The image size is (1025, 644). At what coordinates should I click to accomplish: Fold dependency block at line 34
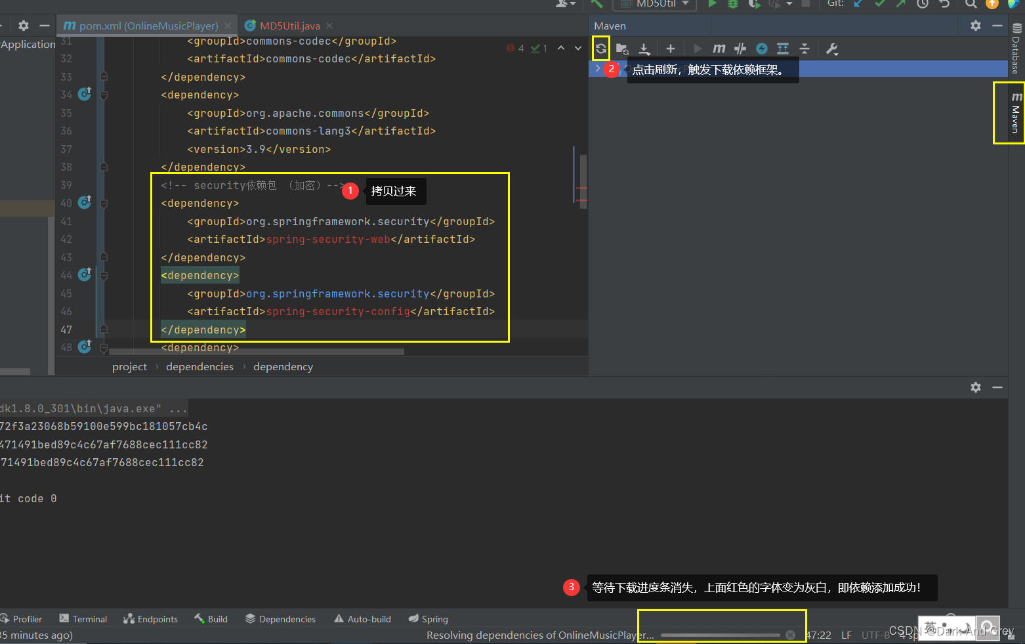[x=104, y=95]
